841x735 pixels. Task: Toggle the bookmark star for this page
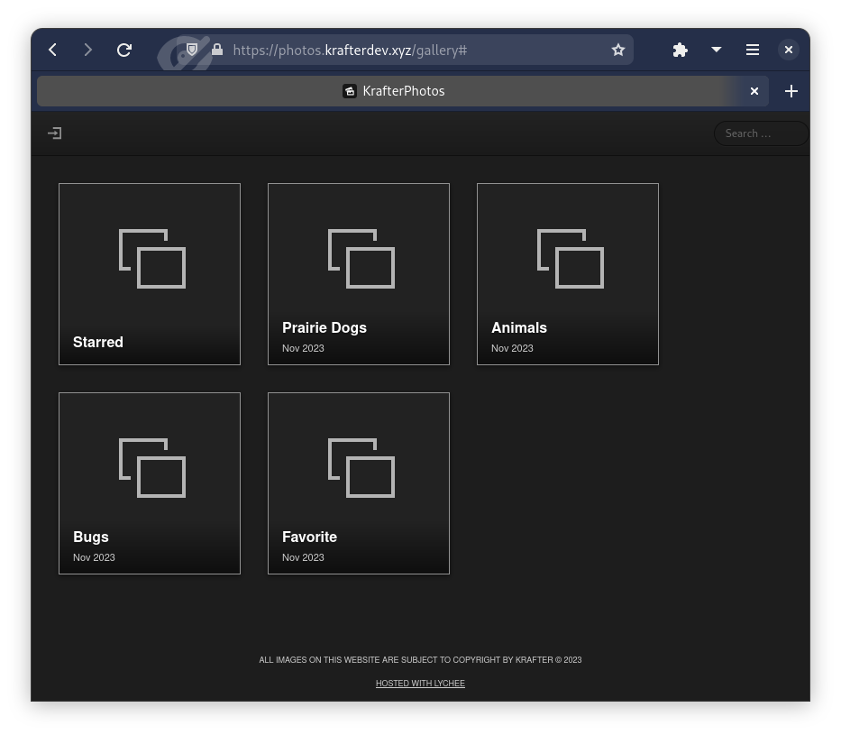click(x=618, y=50)
